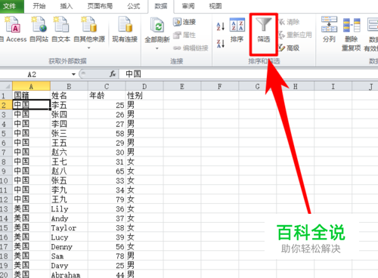Switch to Page Layout (页面布局) tab

(100, 6)
